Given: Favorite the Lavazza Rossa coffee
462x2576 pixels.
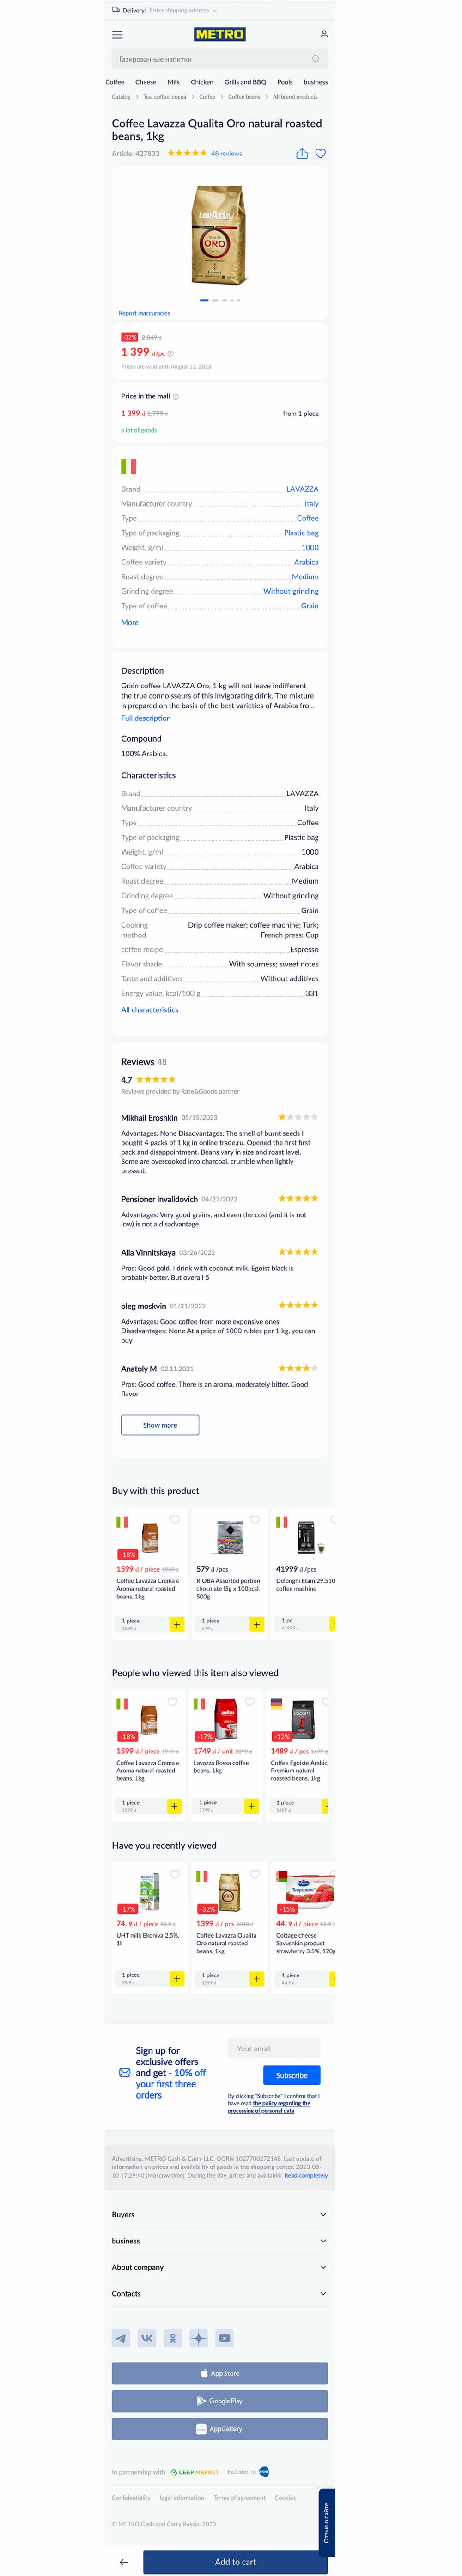Looking at the screenshot, I should [x=249, y=1702].
